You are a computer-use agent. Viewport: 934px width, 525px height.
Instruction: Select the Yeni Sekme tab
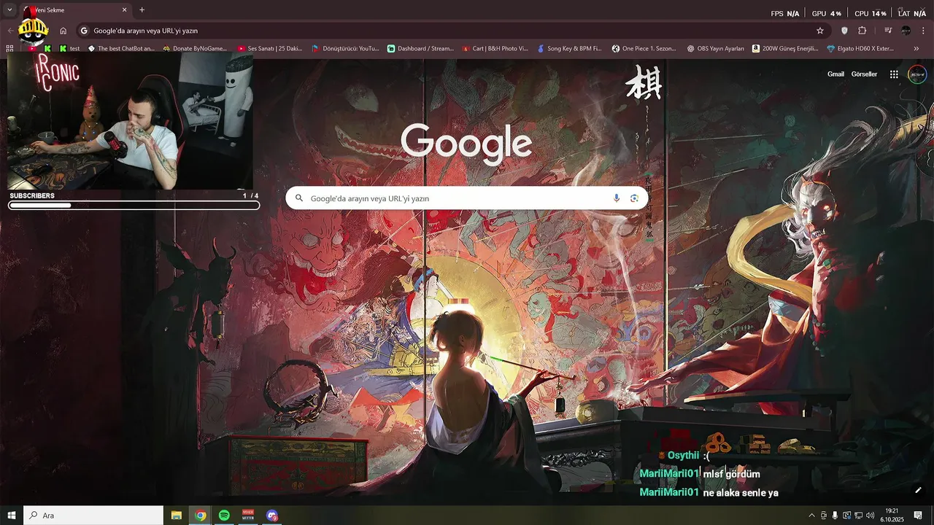(x=75, y=10)
